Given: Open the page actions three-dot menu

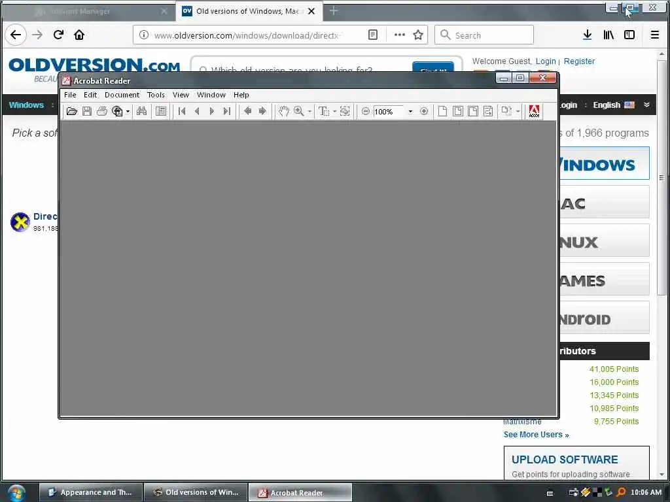Looking at the screenshot, I should (x=400, y=35).
